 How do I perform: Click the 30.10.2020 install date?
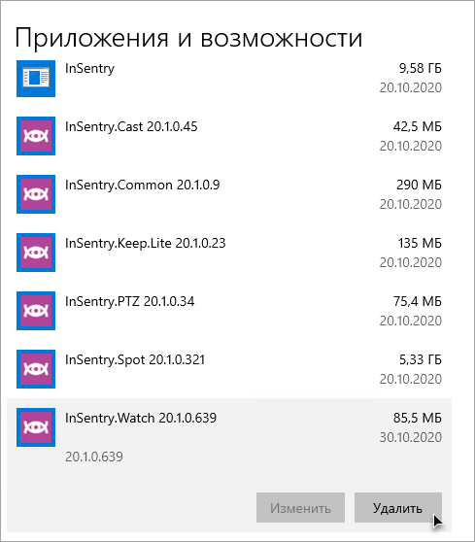[411, 437]
